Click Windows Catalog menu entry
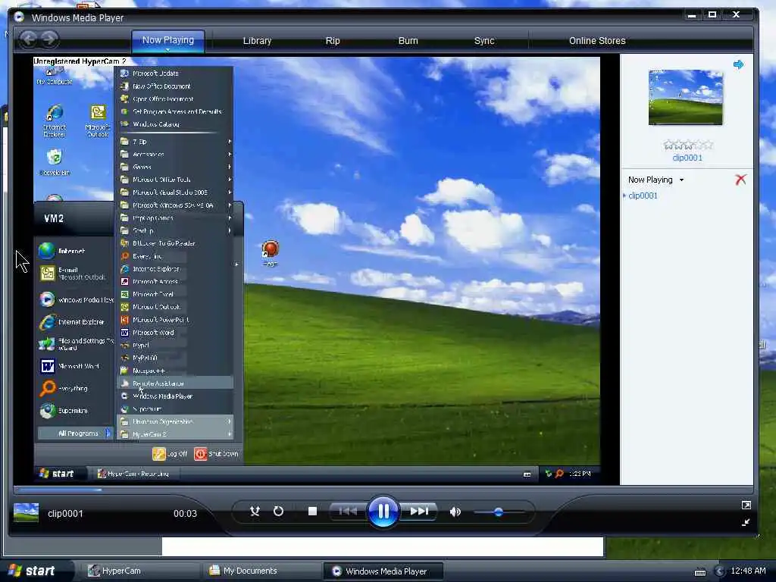Screen dimensions: 776x582 (175, 124)
